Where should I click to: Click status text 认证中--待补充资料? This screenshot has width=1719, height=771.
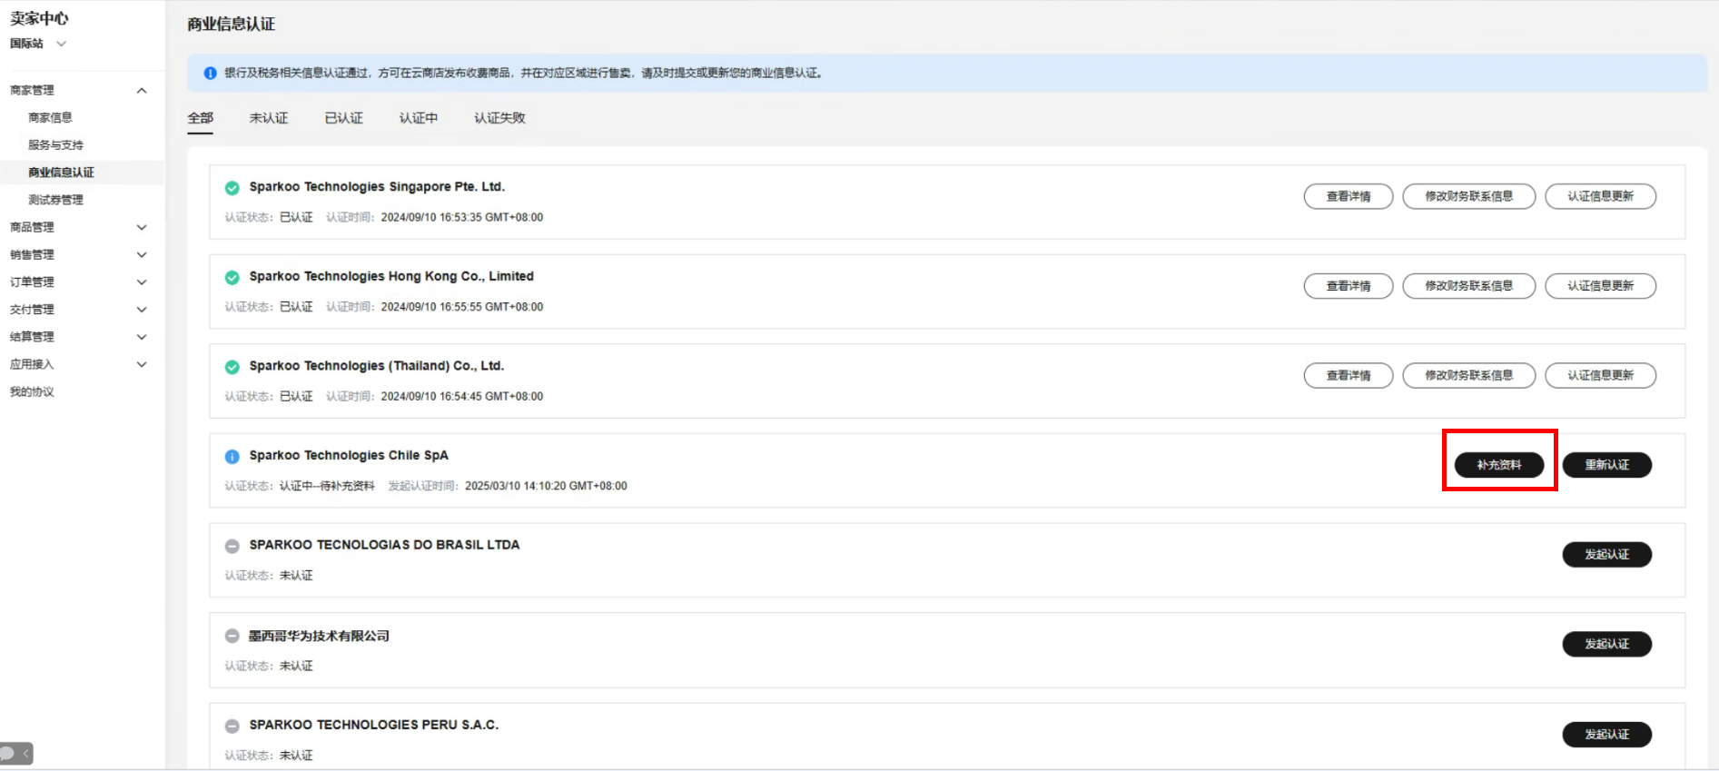[x=327, y=487]
